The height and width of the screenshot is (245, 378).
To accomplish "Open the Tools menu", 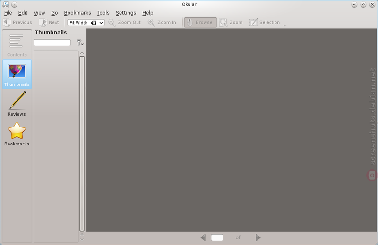I will (103, 13).
